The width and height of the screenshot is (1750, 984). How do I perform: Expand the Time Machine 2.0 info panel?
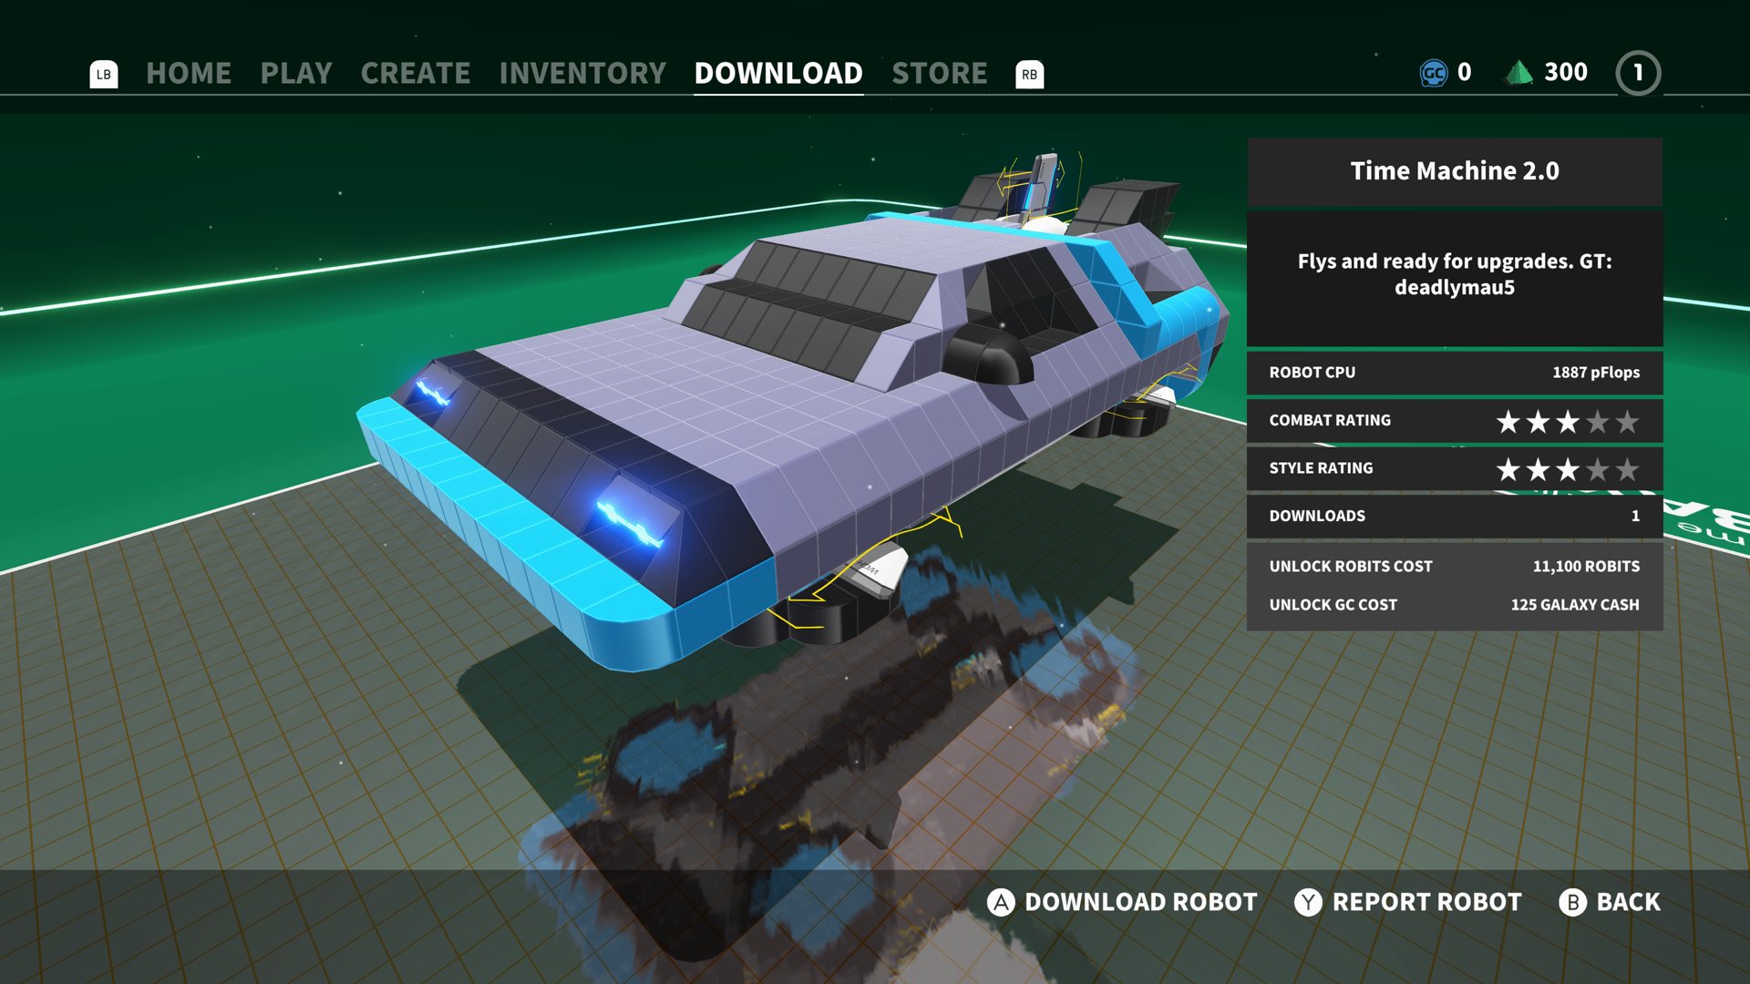[x=1454, y=170]
